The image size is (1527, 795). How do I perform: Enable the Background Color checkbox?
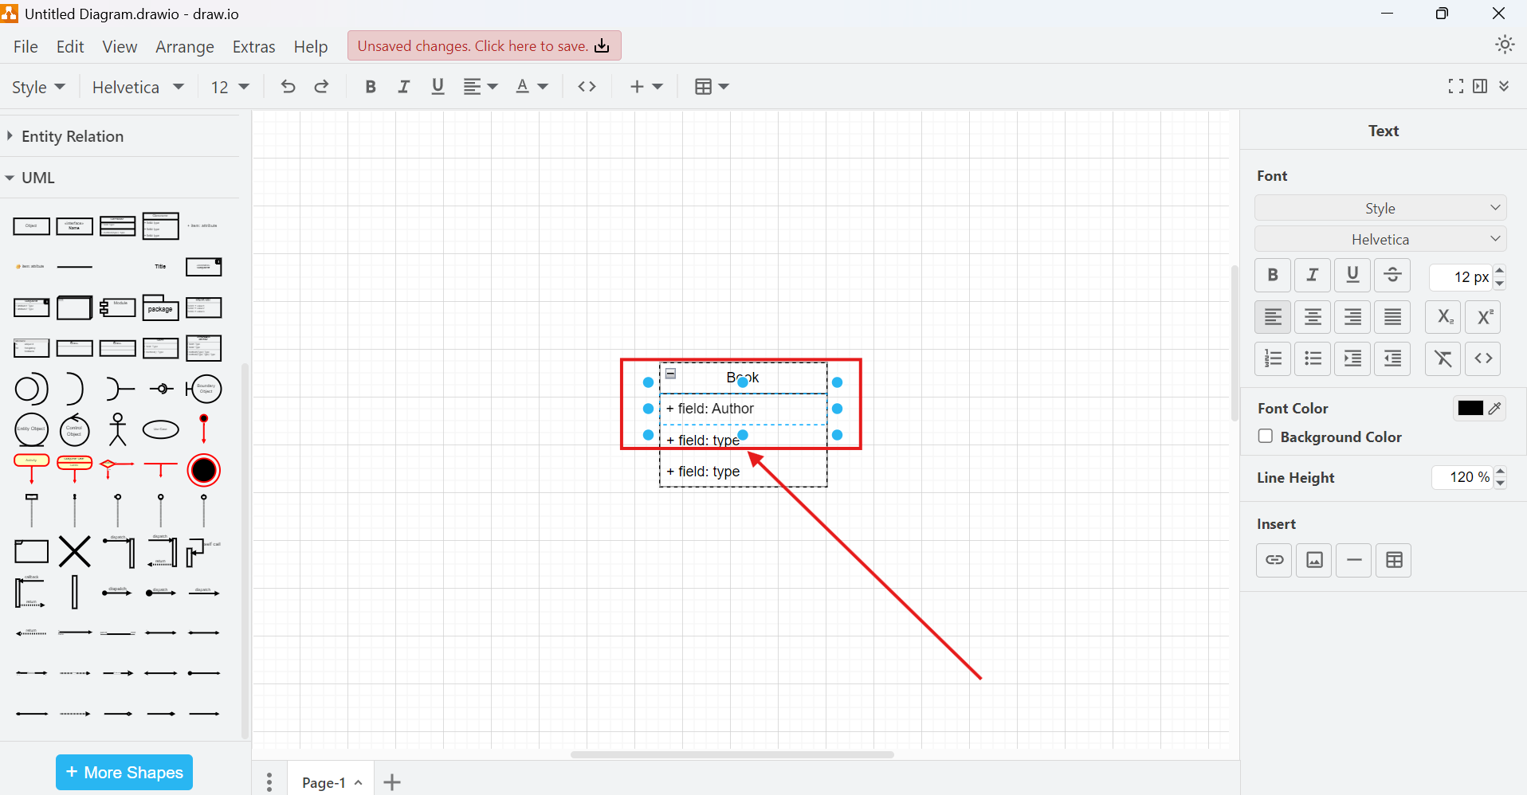coord(1264,437)
